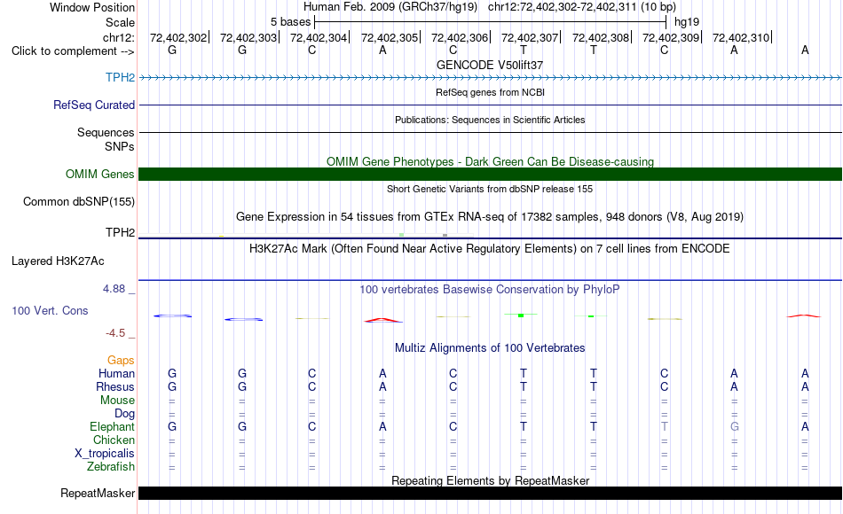Click 'Repeating Elements by RepeatMasker' title

tap(491, 480)
